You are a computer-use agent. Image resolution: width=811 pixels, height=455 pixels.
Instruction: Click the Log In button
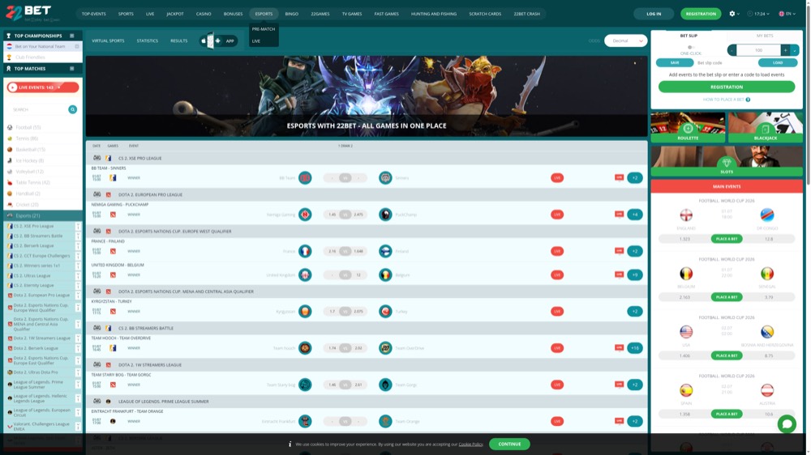click(x=654, y=14)
